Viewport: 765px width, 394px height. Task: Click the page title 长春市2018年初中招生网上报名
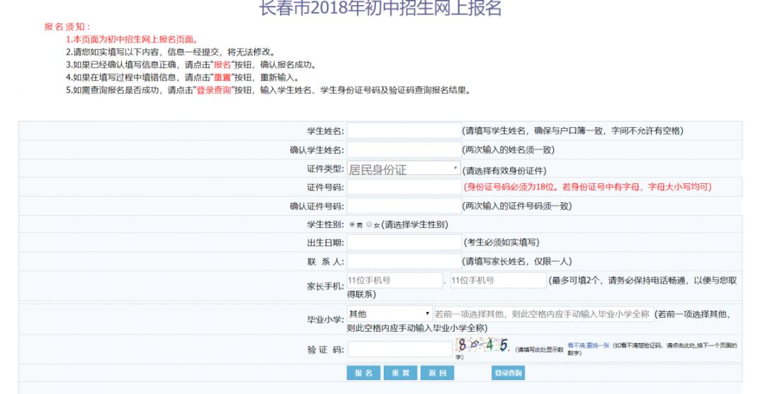[380, 8]
